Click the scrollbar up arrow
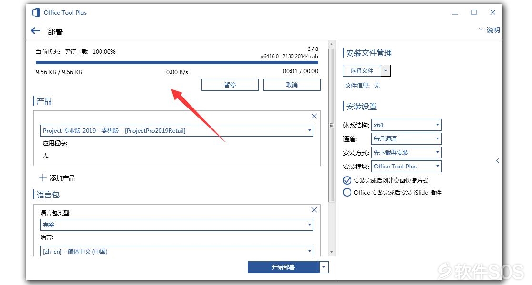Viewport: 532px width, 285px height. tap(331, 44)
